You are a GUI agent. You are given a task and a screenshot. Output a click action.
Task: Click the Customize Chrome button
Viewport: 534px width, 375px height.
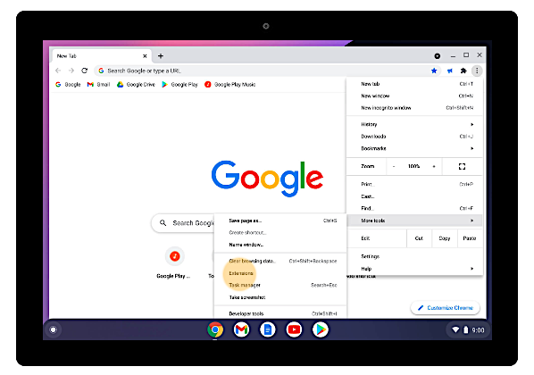click(445, 308)
